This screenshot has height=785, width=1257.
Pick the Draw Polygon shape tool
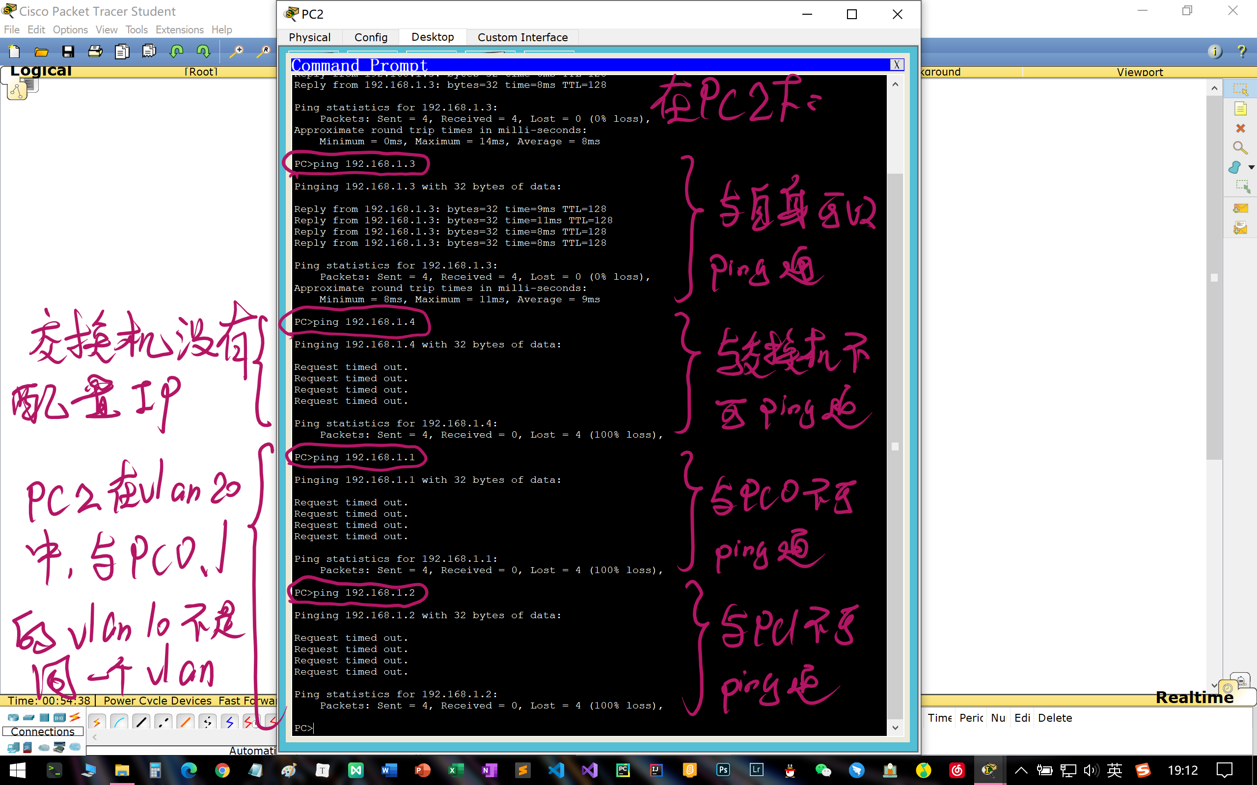1235,167
